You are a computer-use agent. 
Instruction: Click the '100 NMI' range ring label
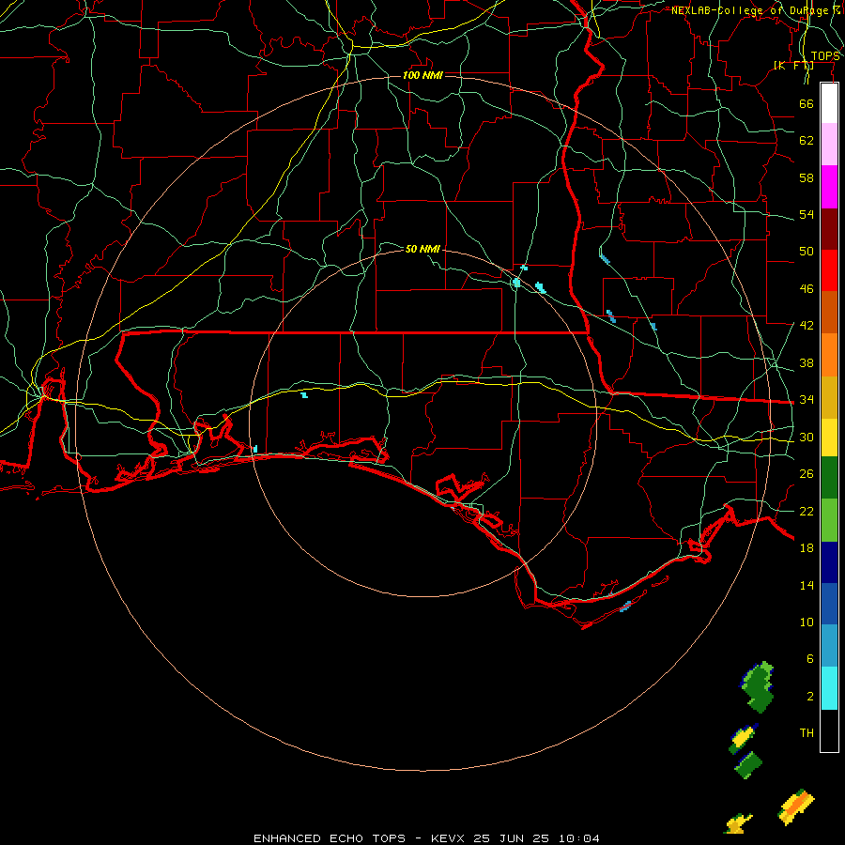pyautogui.click(x=422, y=75)
